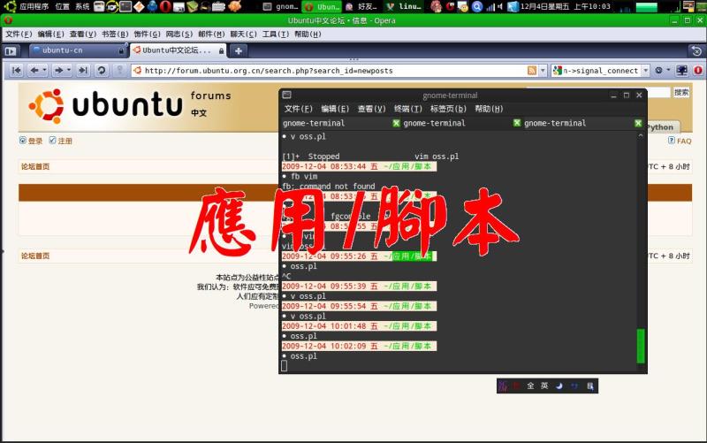Click the Rewind navigation button in Opera
The width and height of the screenshot is (707, 443).
[x=16, y=71]
